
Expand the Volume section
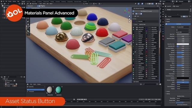(x=168, y=91)
